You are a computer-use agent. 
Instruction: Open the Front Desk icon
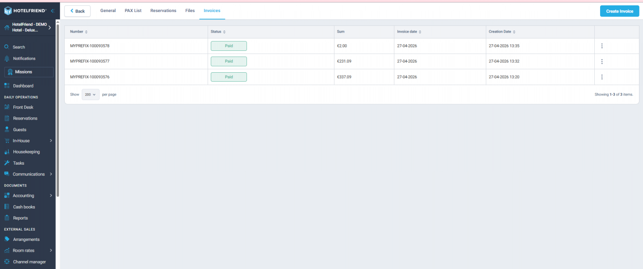click(7, 107)
